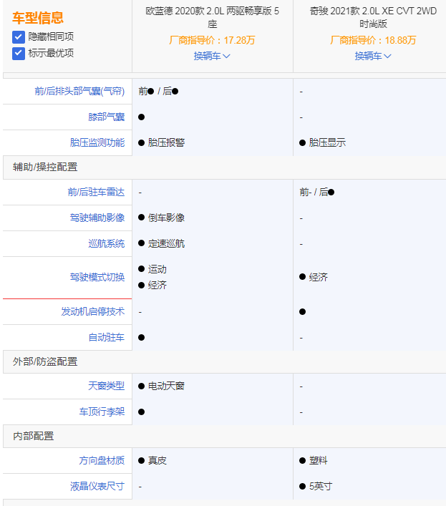
Task: Open 换车 dropdown under 欧蓝德 2020款
Action: tap(212, 56)
